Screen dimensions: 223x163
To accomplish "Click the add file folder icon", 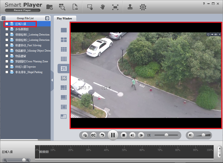I will click(x=49, y=7).
